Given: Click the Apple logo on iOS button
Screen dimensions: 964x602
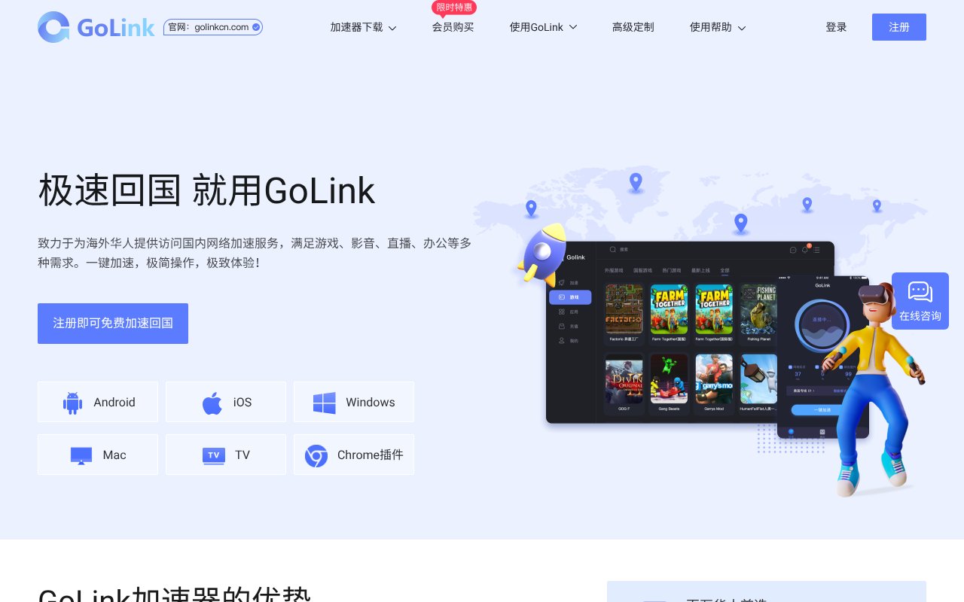Looking at the screenshot, I should pyautogui.click(x=213, y=402).
